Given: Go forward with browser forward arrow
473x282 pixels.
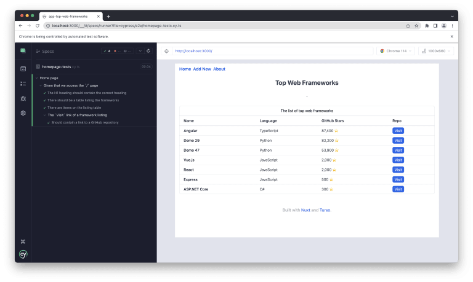Looking at the screenshot, I should (29, 26).
